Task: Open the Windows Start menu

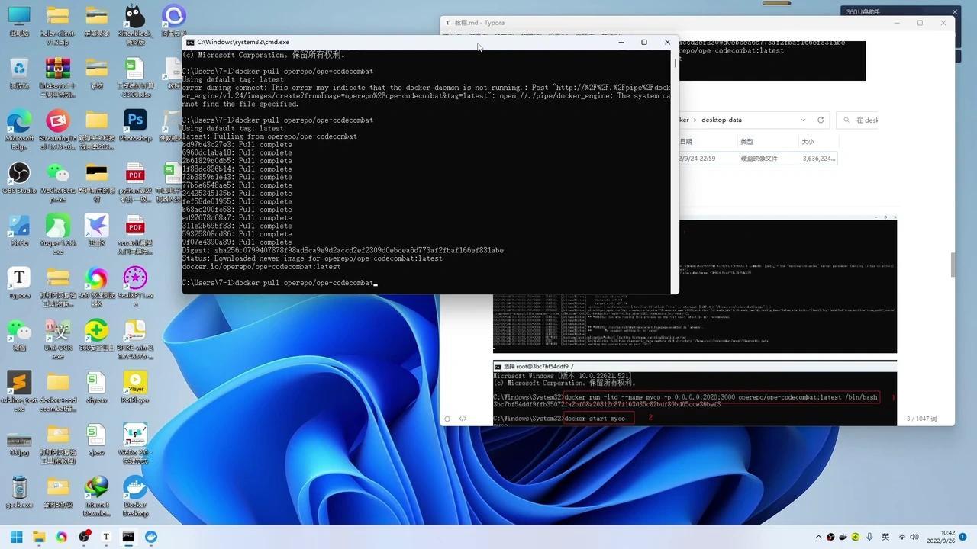Action: coord(15,538)
